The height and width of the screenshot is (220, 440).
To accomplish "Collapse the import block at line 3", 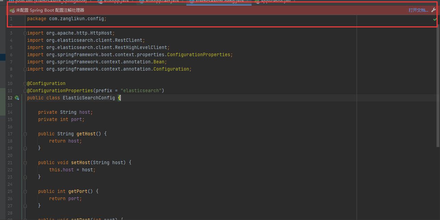I will tap(25, 33).
